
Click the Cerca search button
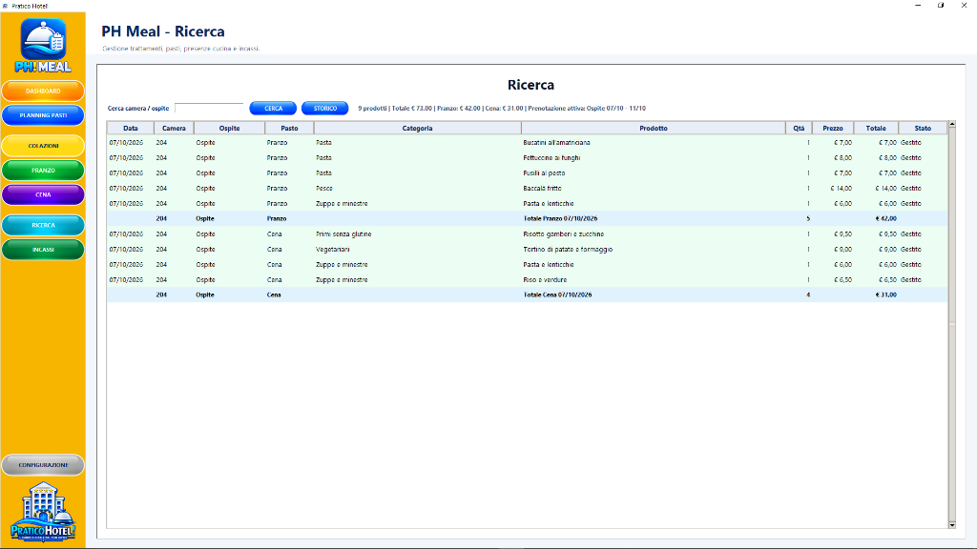click(x=273, y=109)
